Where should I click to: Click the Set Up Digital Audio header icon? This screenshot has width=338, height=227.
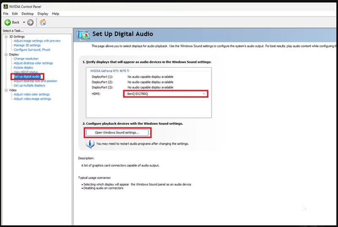click(83, 35)
